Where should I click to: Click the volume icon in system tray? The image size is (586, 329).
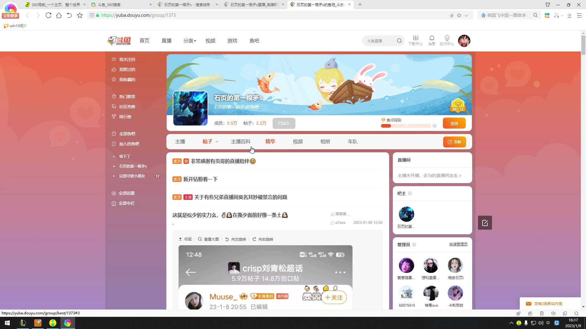coord(541,323)
